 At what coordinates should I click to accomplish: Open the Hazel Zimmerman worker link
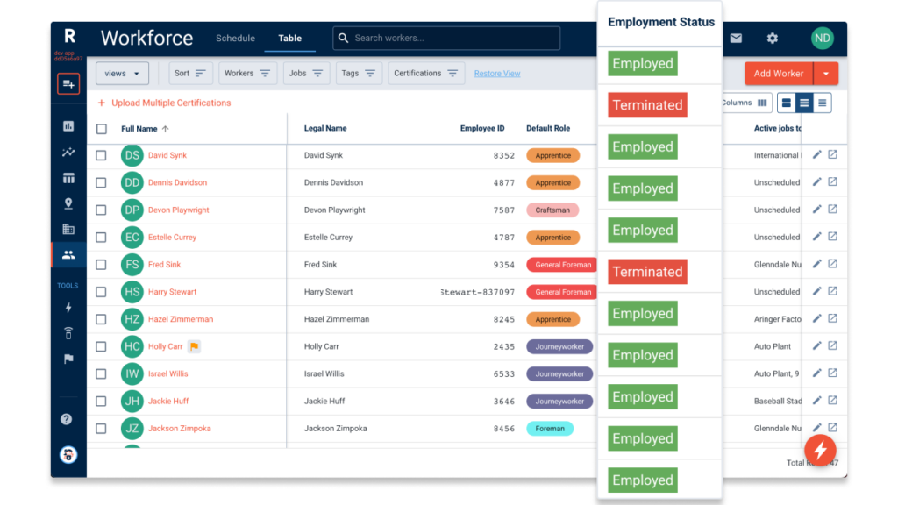click(181, 319)
